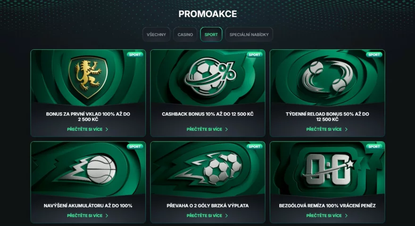Click Přečtěte si více under cashback bonus
The height and width of the screenshot is (226, 415).
click(204, 129)
